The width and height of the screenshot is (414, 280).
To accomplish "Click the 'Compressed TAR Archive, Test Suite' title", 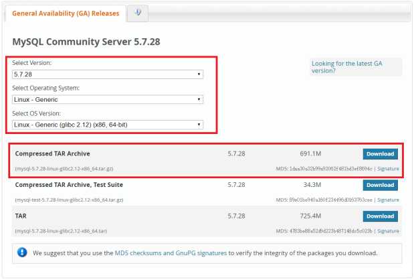I will [x=69, y=185].
